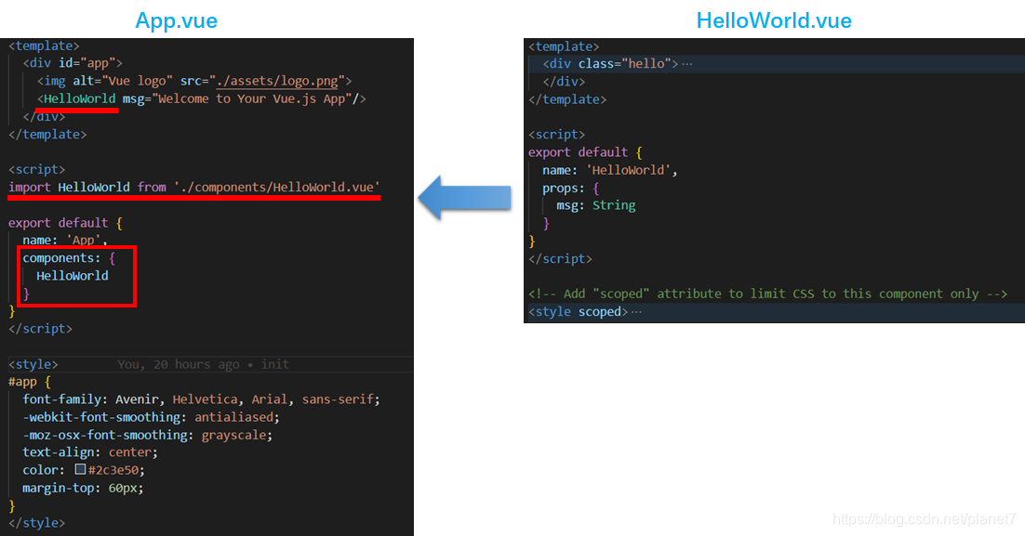1025x536 pixels.
Task: Click HelloWorld tag name in App.vue template
Action: pyautogui.click(x=80, y=98)
